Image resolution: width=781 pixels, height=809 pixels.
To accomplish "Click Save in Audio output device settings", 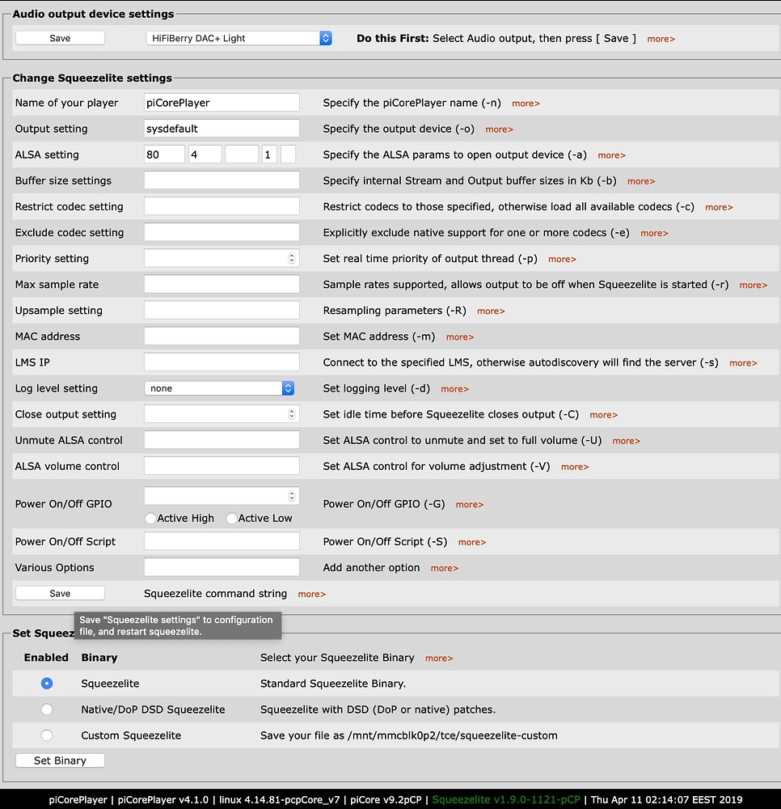I will click(x=60, y=38).
